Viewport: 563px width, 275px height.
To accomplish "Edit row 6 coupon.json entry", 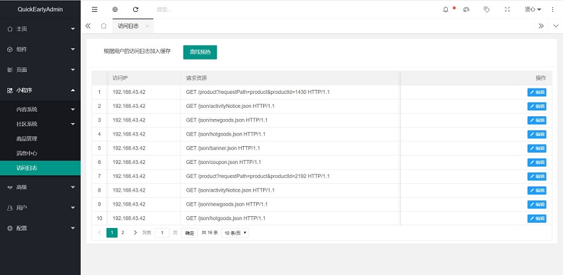I will (x=537, y=163).
